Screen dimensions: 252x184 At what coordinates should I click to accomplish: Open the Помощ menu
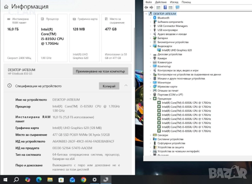(186, 2)
